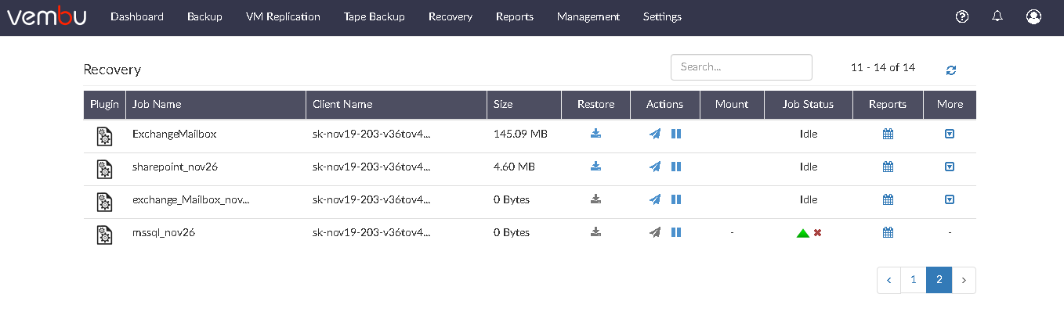
Task: Click restore icon for ExchangeMailbox job
Action: [x=595, y=134]
